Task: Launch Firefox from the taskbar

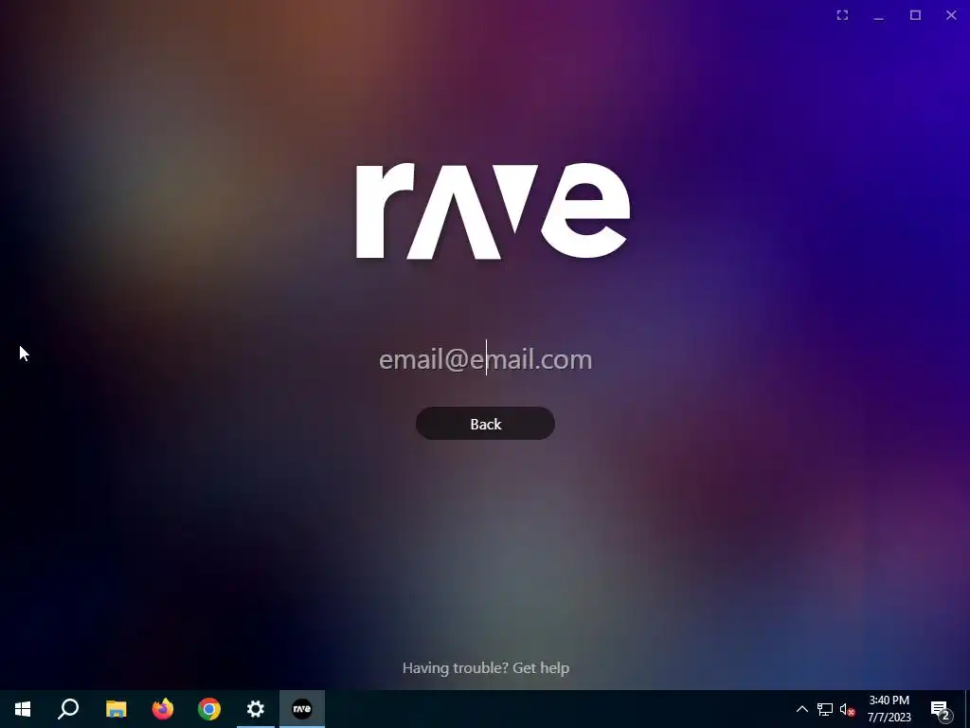Action: coord(163,709)
